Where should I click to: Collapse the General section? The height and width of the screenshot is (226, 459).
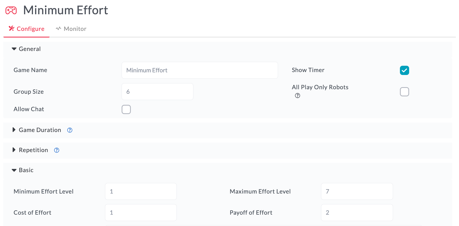(x=14, y=49)
